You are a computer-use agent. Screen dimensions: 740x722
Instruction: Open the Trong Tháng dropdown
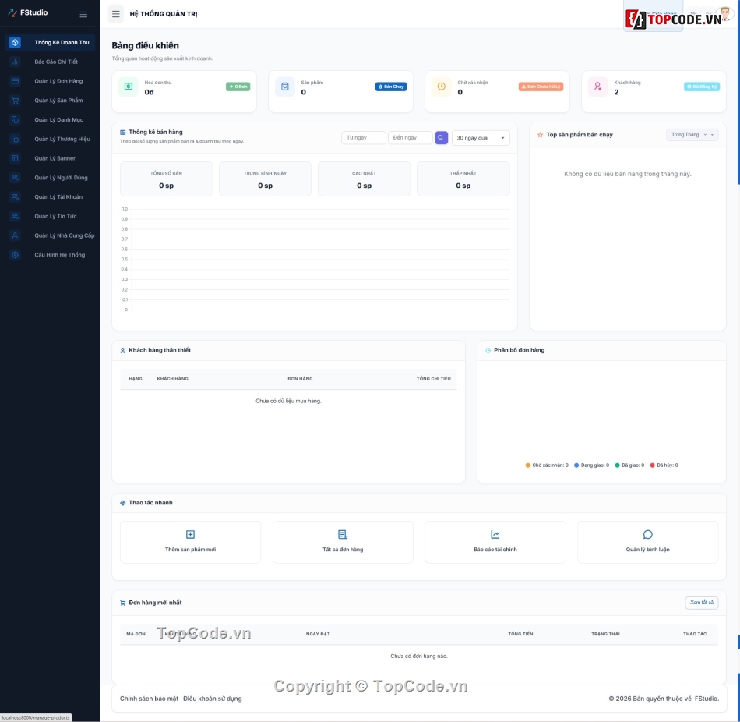pos(692,135)
